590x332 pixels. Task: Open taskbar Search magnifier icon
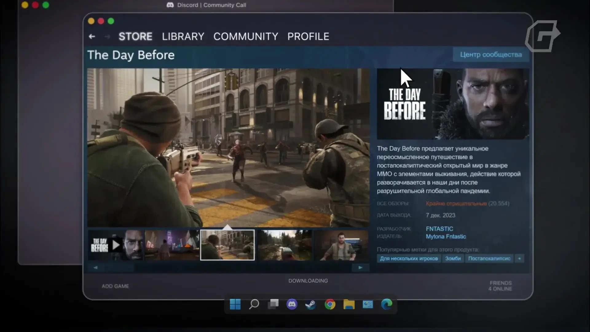[x=254, y=304]
